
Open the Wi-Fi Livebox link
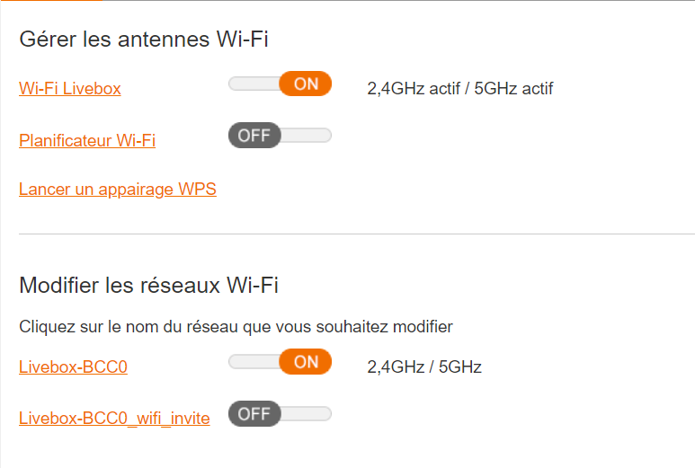tap(70, 88)
